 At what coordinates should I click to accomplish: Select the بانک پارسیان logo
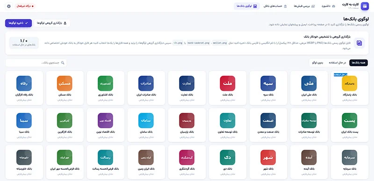click(187, 120)
